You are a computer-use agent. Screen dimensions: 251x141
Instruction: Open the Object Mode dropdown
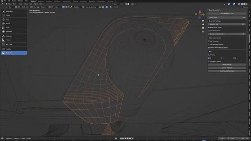pos(12,4)
